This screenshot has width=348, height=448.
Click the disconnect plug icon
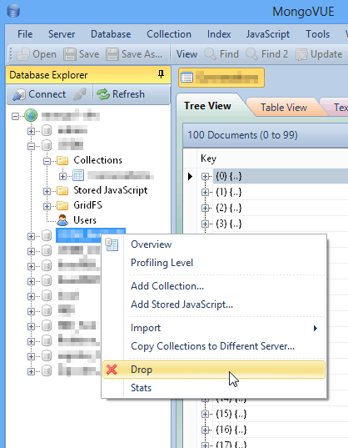tap(80, 94)
